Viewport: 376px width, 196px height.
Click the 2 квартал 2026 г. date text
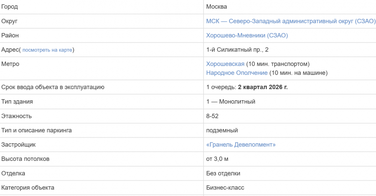click(263, 87)
